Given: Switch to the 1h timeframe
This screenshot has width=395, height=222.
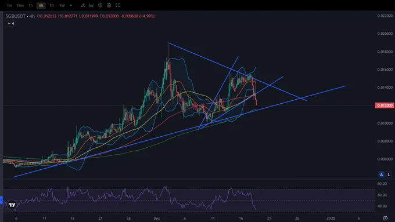Looking at the screenshot, I should [30, 5].
